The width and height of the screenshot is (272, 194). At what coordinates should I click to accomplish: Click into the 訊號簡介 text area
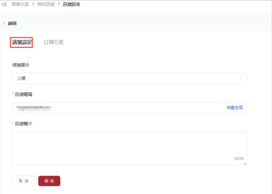(129, 148)
